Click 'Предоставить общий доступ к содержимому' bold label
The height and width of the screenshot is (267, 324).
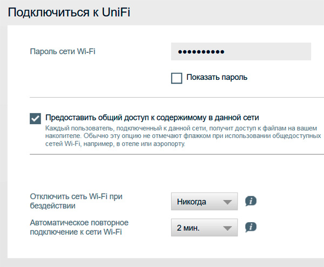pos(152,117)
